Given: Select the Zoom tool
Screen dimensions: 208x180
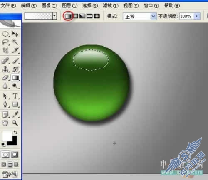Looking at the screenshot, I should tap(15, 123).
